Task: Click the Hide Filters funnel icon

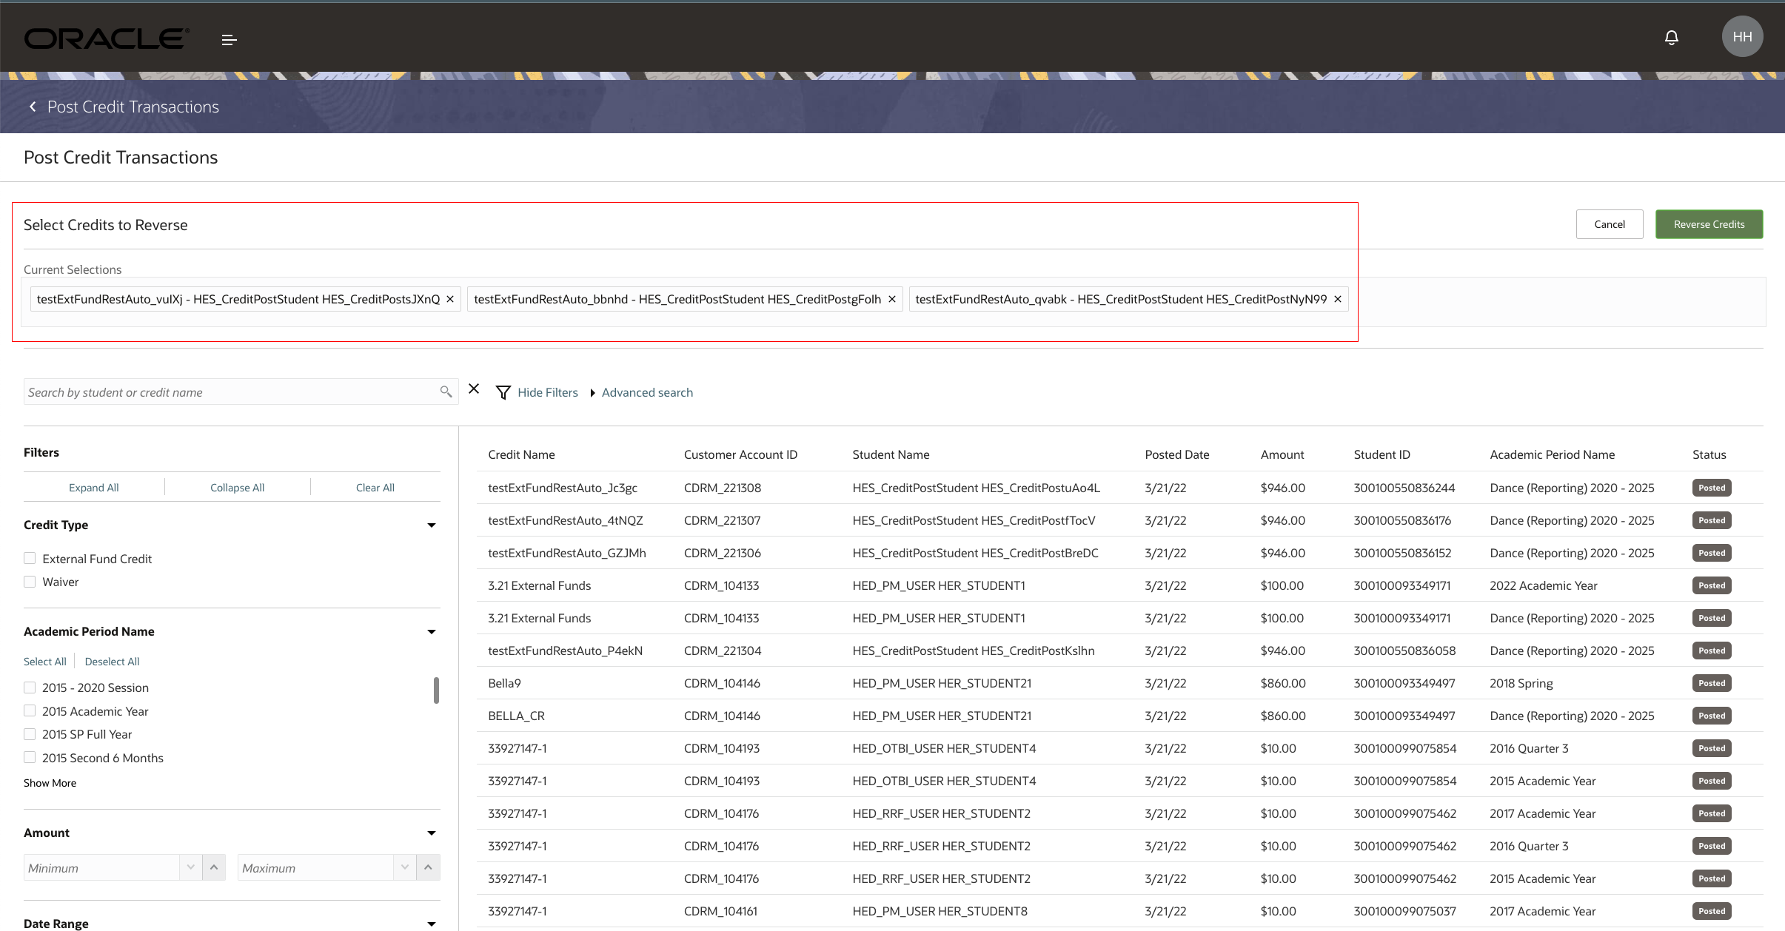Action: (x=503, y=392)
